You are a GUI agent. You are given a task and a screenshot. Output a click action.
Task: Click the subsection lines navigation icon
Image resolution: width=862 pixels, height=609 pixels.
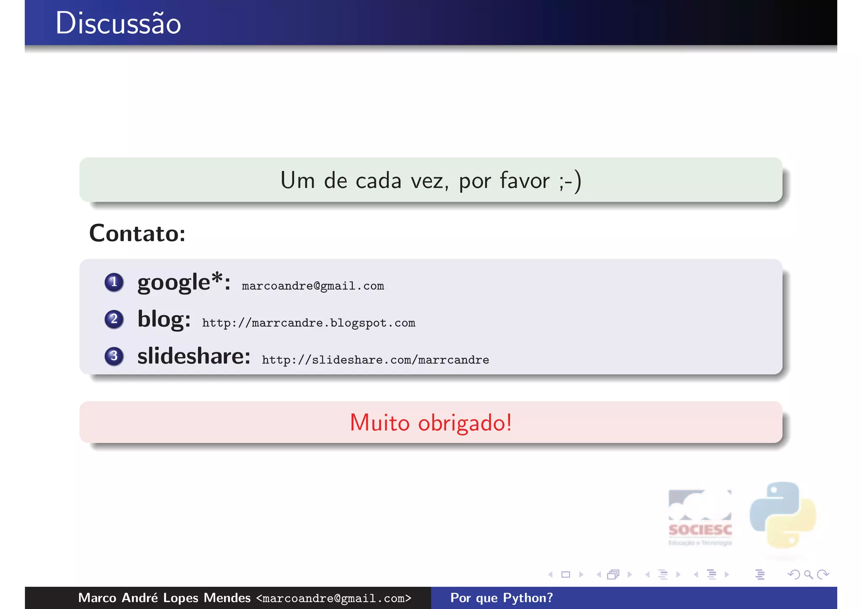tap(663, 574)
